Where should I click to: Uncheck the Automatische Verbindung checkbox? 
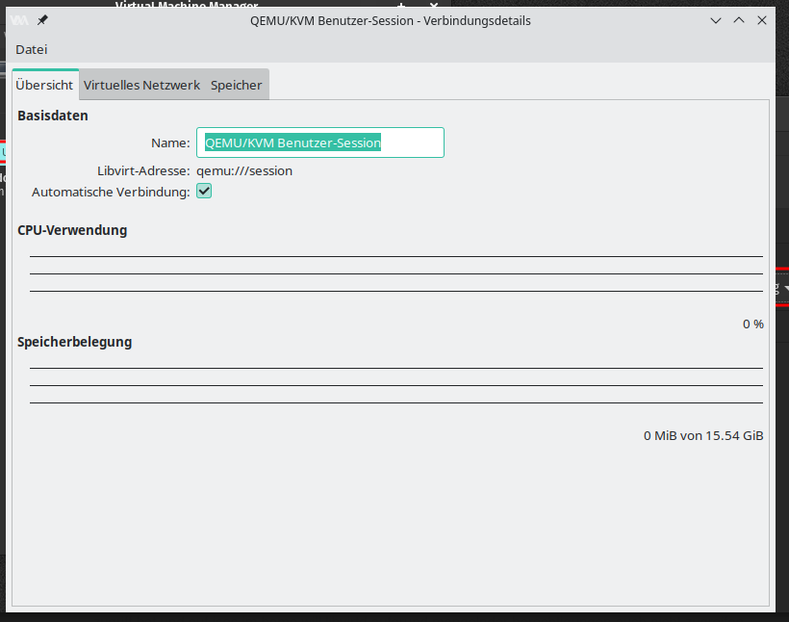[x=204, y=192]
